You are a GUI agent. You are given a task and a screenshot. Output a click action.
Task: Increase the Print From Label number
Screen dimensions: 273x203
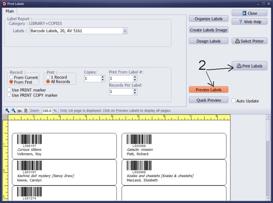(x=135, y=77)
